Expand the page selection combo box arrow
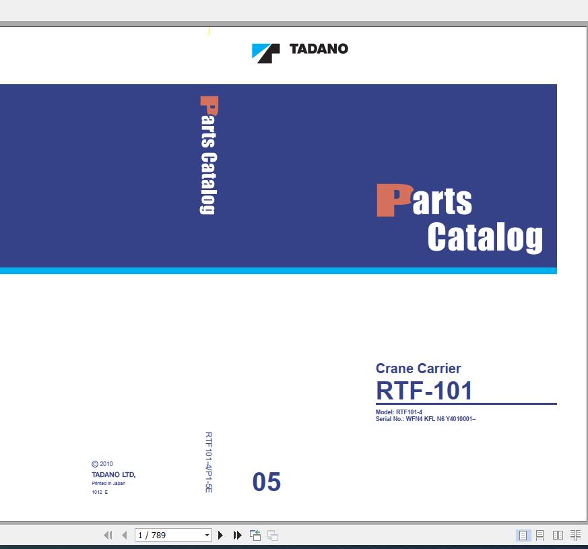The width and height of the screenshot is (588, 549). [x=207, y=535]
